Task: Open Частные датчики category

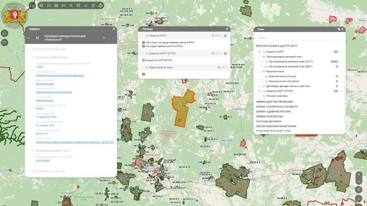Action: [268, 121]
